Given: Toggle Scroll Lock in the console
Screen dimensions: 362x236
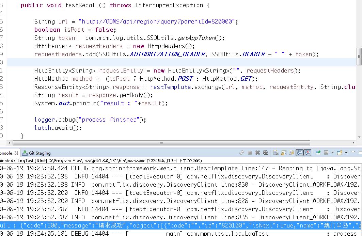Looking at the screenshot, I should coord(284,153).
